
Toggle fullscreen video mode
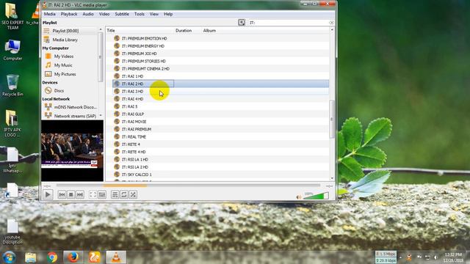click(x=93, y=194)
